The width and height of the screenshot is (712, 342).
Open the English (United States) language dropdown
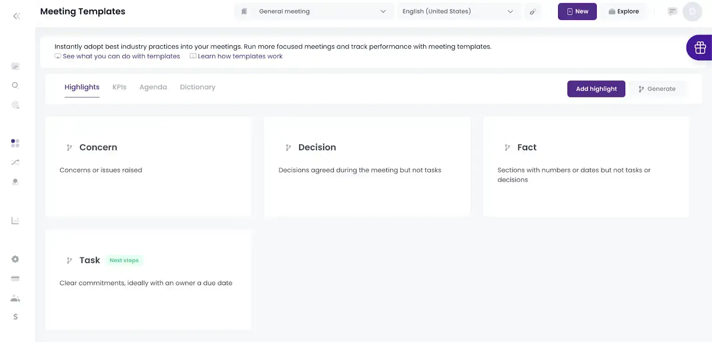[458, 12]
